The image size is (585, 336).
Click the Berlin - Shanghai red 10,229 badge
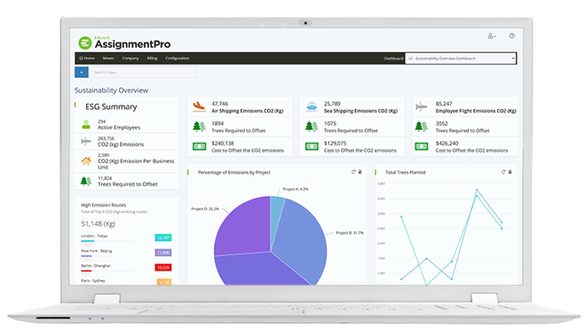tap(163, 267)
